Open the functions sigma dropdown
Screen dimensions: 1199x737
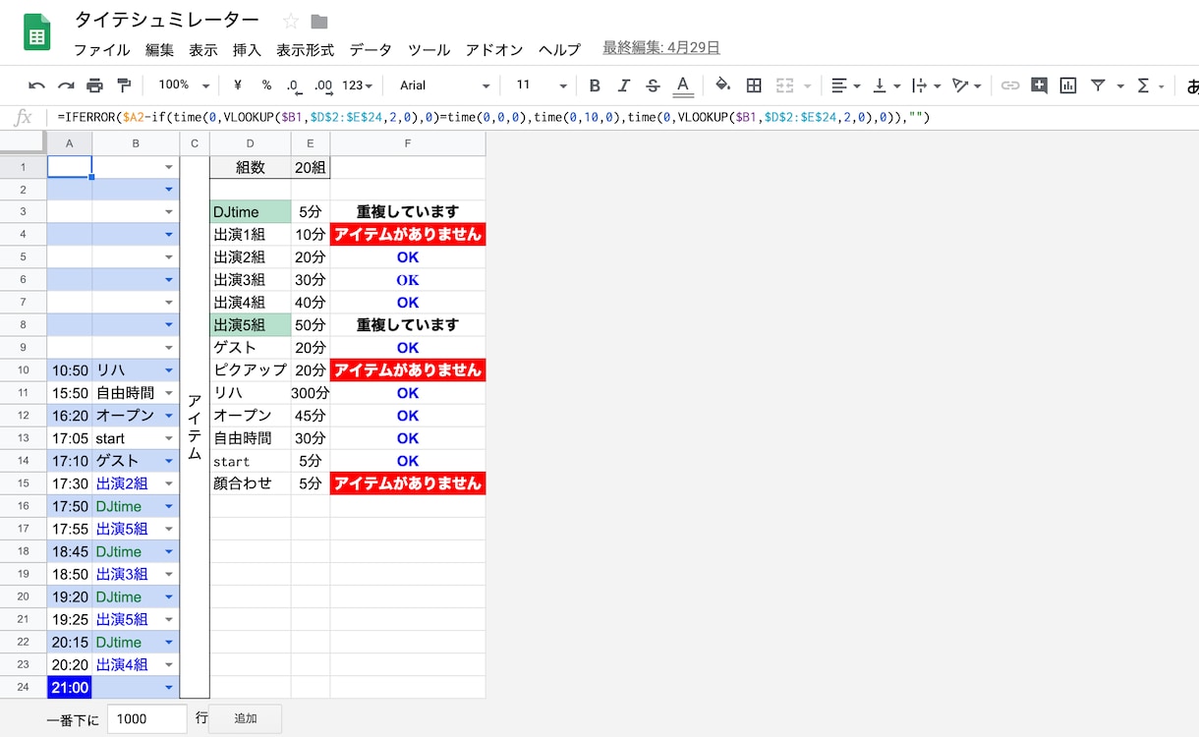[1150, 85]
